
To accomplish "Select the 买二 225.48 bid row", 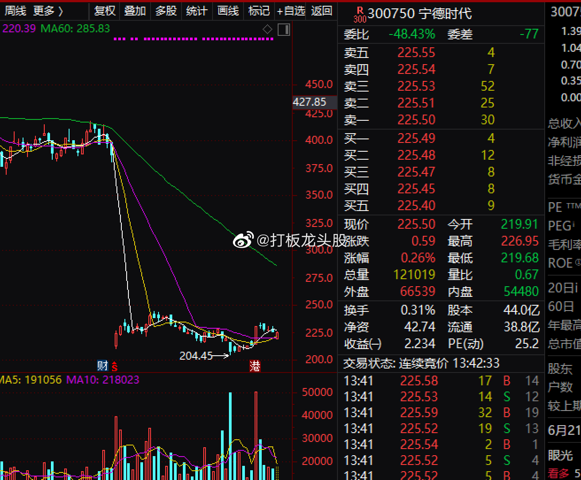I will click(441, 155).
